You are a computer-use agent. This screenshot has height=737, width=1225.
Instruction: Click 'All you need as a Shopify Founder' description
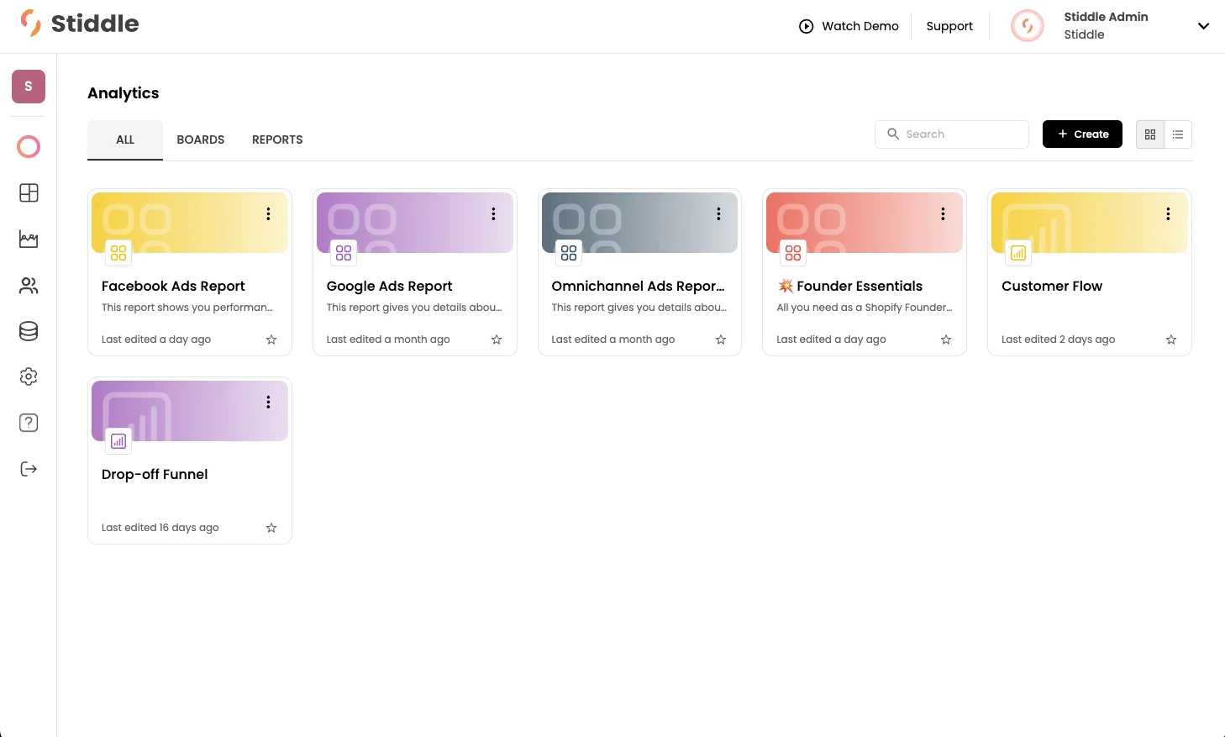865,308
